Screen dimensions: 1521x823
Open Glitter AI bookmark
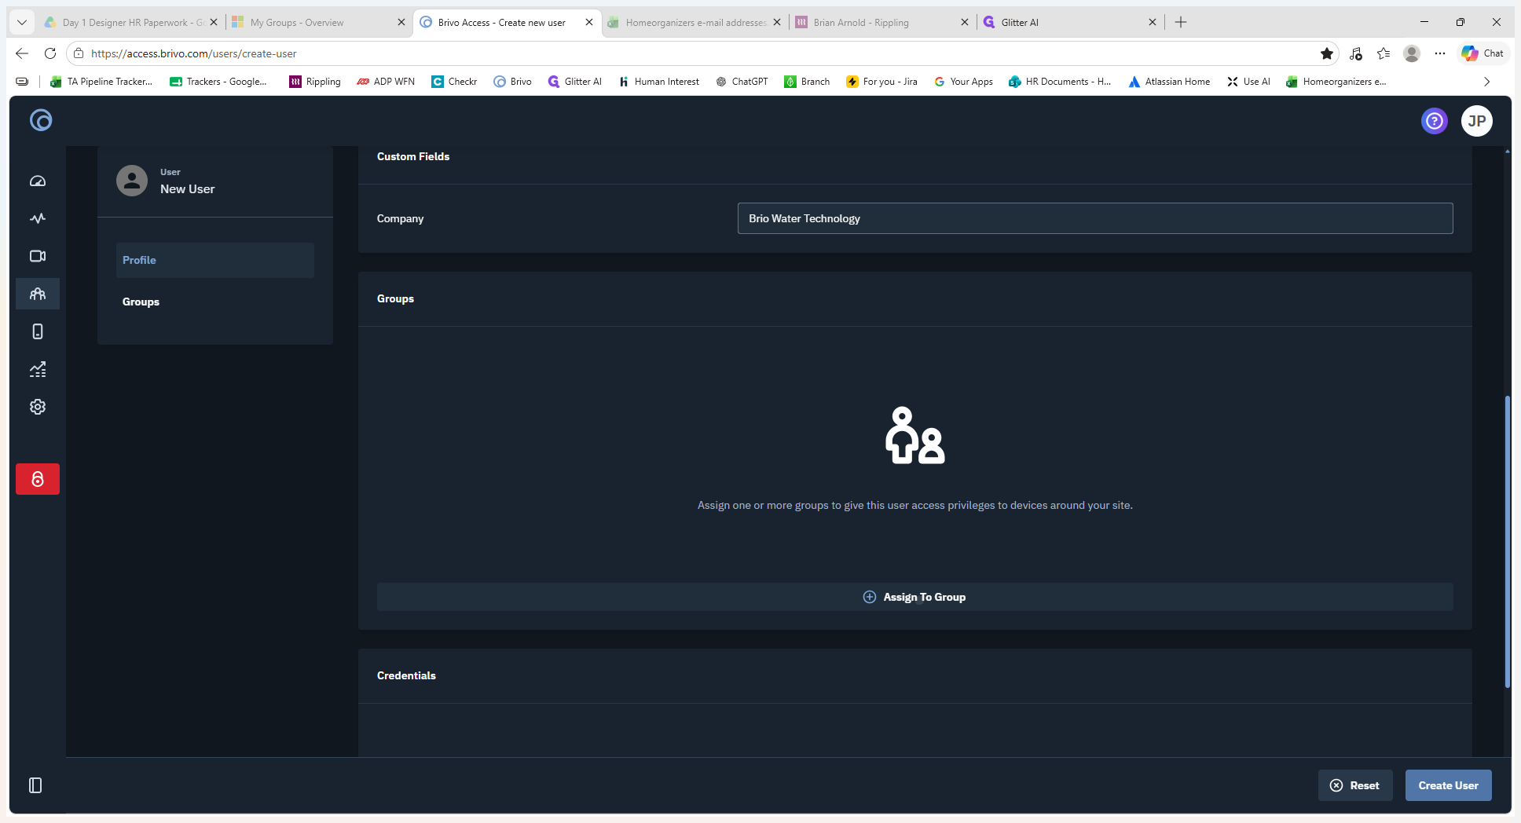click(574, 82)
